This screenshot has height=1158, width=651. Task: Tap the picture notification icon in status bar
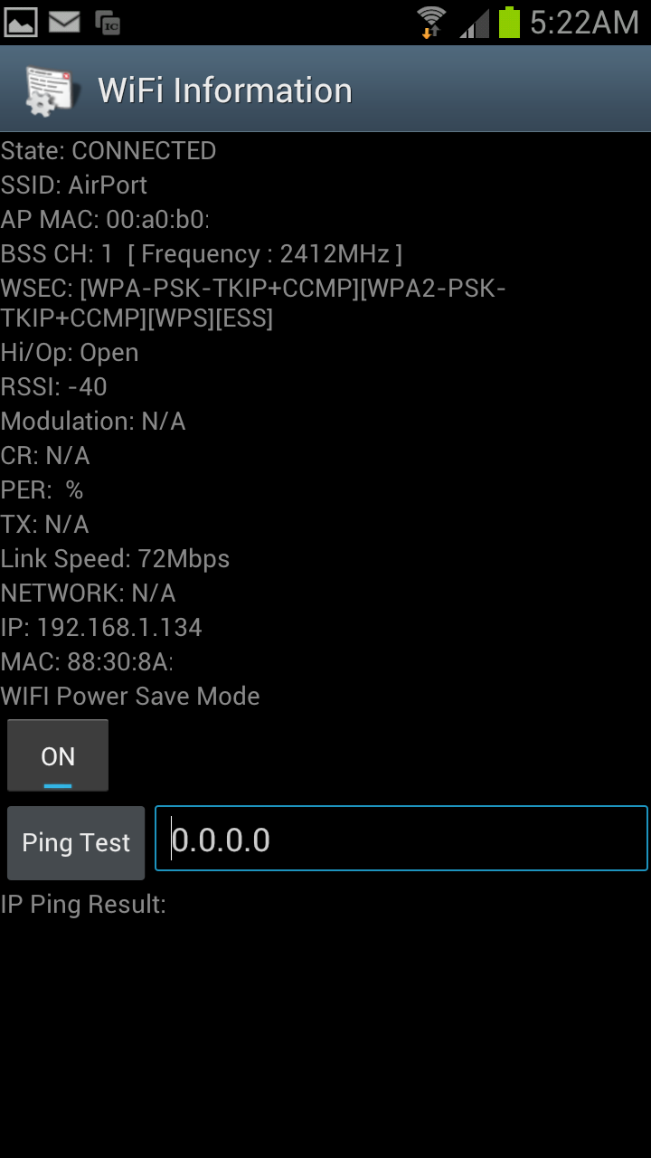click(x=22, y=22)
